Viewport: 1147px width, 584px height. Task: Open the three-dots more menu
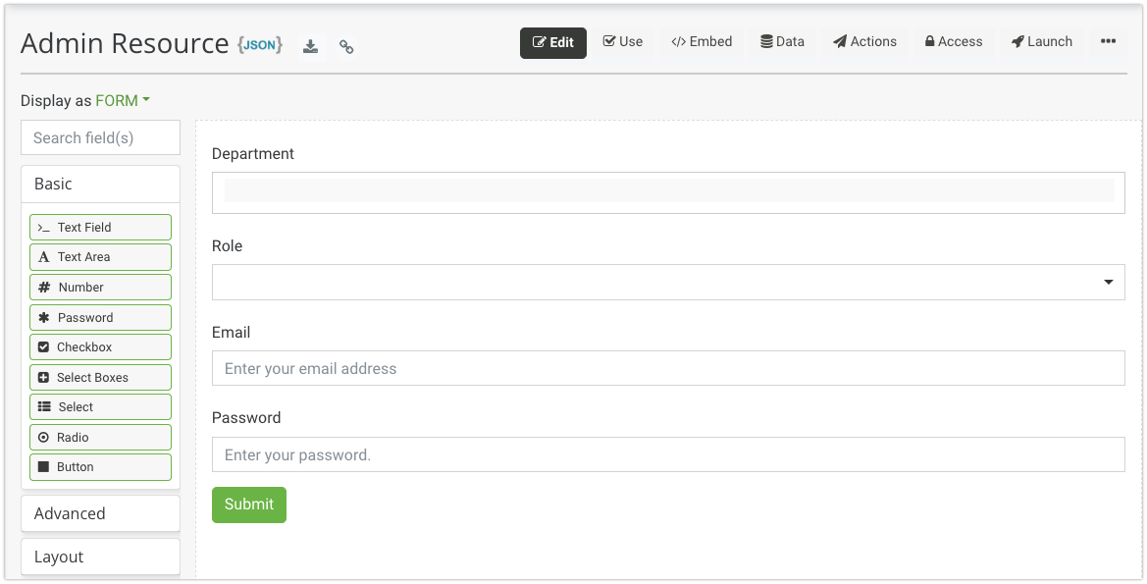(1108, 42)
